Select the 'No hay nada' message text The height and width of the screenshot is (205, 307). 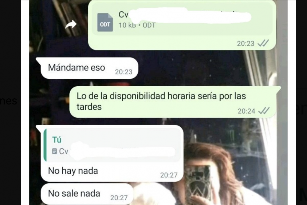click(73, 171)
